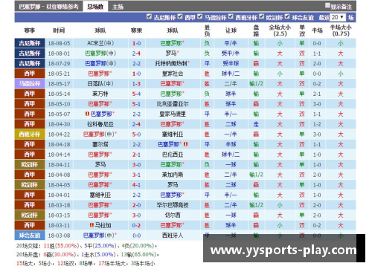Select the 走 result on 18-04-30 row
Viewport: 372px width, 269px height.
(256, 124)
